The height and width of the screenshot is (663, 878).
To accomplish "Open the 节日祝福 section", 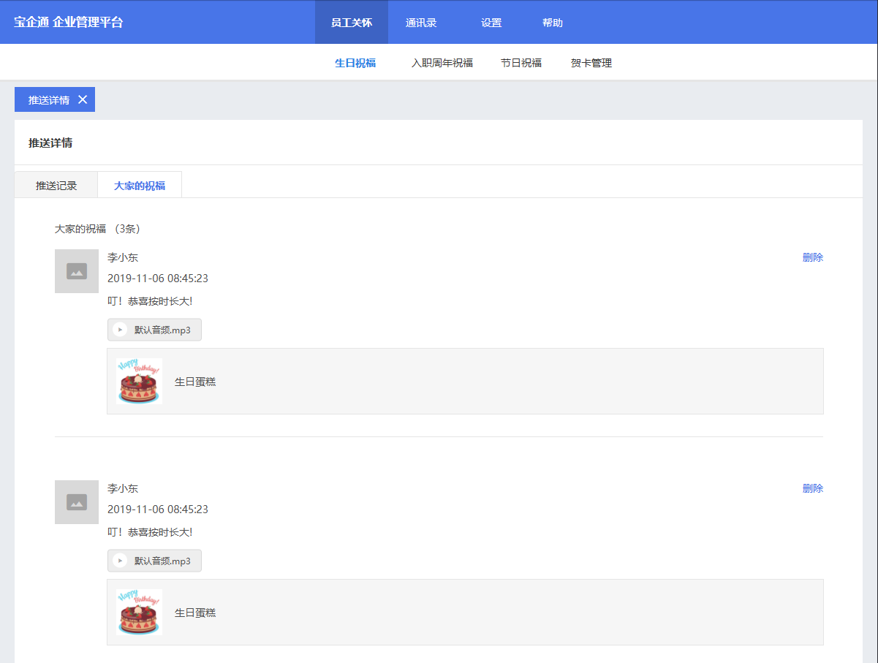I will point(521,63).
